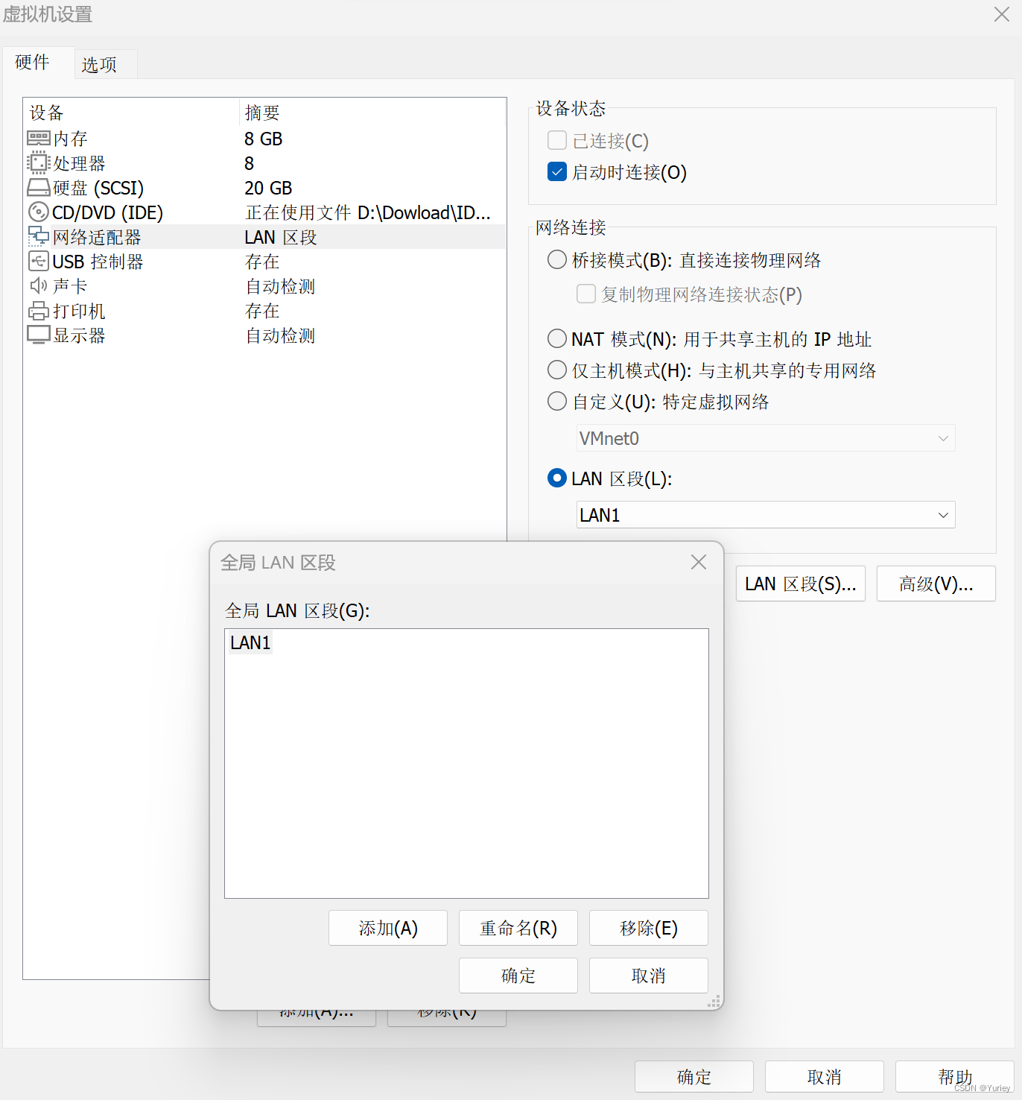Click the 高级(V)... button
The width and height of the screenshot is (1022, 1100).
point(936,584)
